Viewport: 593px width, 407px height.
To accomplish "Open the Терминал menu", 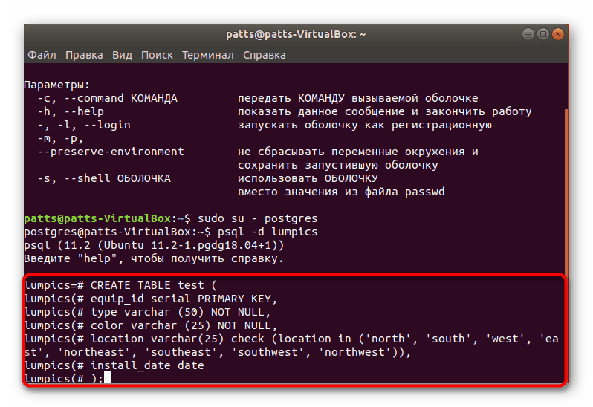I will [207, 55].
